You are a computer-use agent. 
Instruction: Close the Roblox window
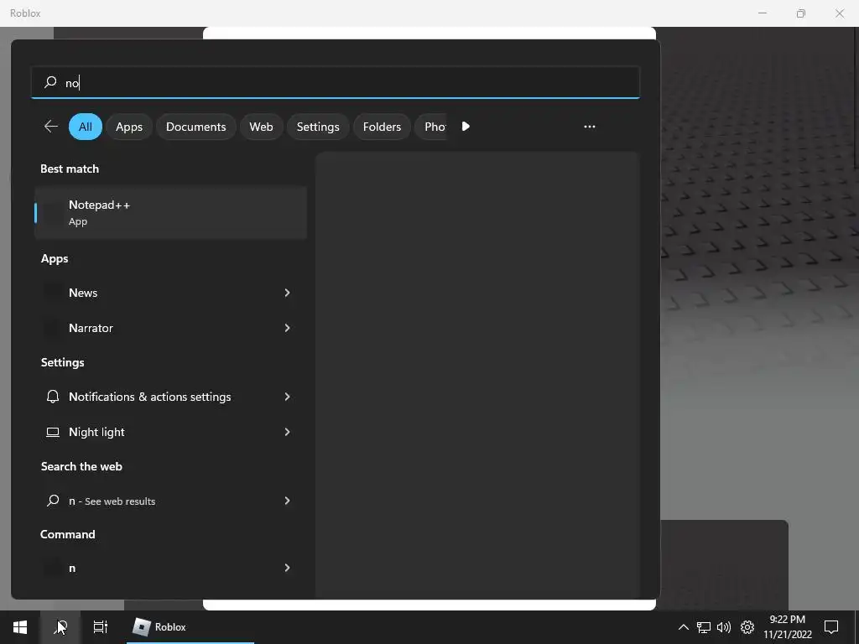(839, 13)
